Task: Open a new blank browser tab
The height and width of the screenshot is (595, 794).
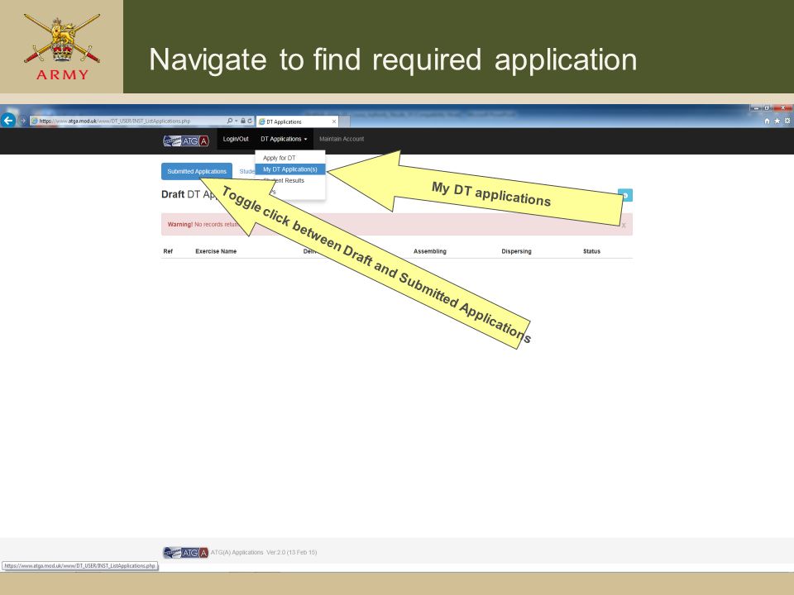Action: 345,121
